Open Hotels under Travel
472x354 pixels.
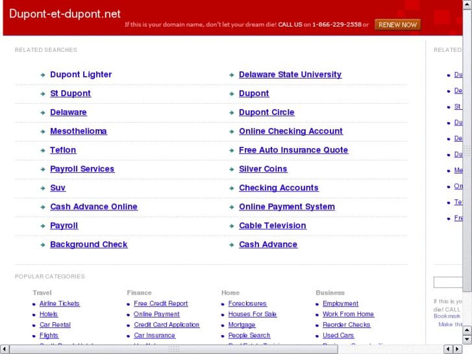click(x=49, y=314)
